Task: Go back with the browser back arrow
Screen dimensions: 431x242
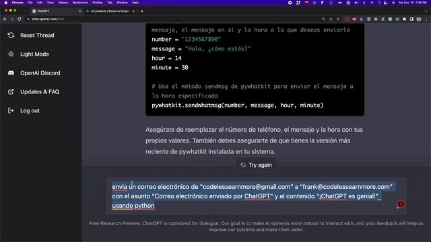Action: (x=5, y=19)
